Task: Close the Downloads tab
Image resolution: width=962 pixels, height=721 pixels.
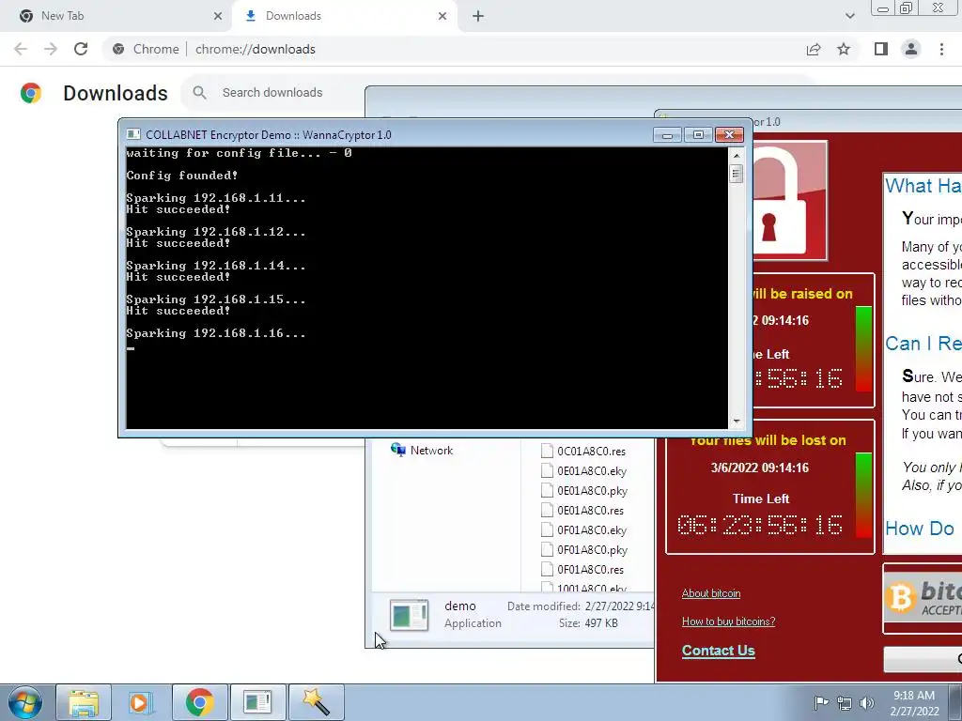Action: point(442,16)
